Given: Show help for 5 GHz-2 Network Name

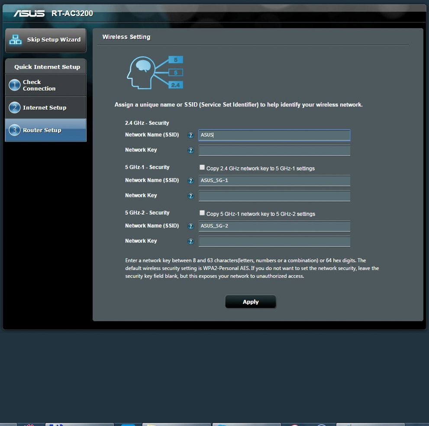Looking at the screenshot, I should point(190,226).
